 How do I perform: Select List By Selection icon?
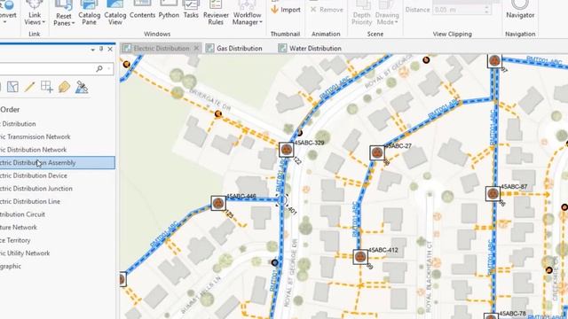pyautogui.click(x=12, y=87)
